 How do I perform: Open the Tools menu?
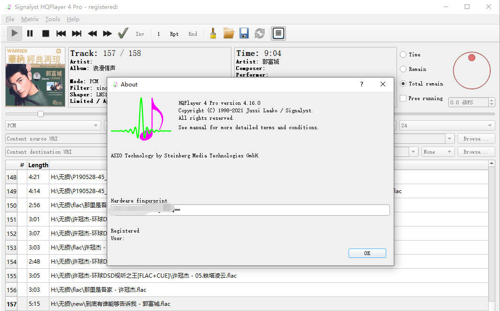pyautogui.click(x=53, y=19)
